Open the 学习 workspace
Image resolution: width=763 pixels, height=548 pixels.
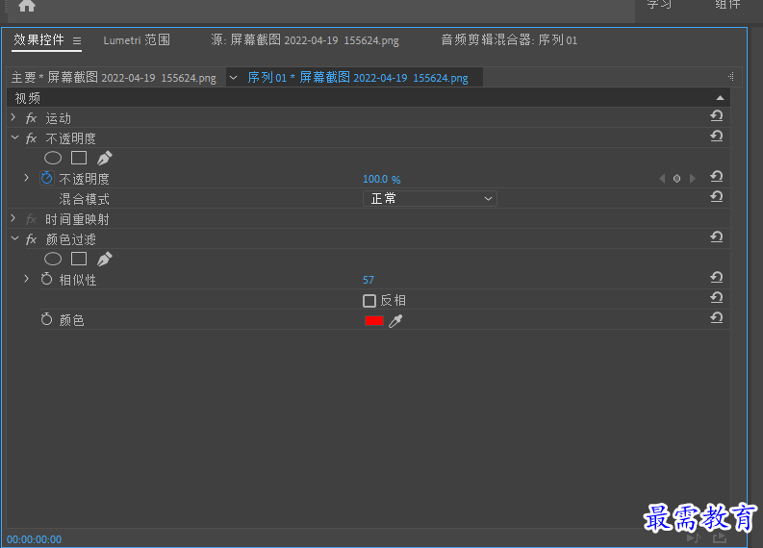(x=659, y=5)
